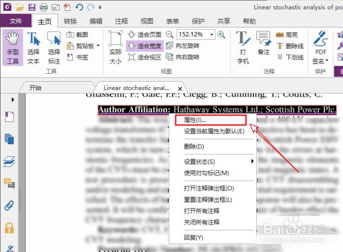343x252 pixels.
Task: Open the page thumbnails side panel
Action: [x=9, y=139]
